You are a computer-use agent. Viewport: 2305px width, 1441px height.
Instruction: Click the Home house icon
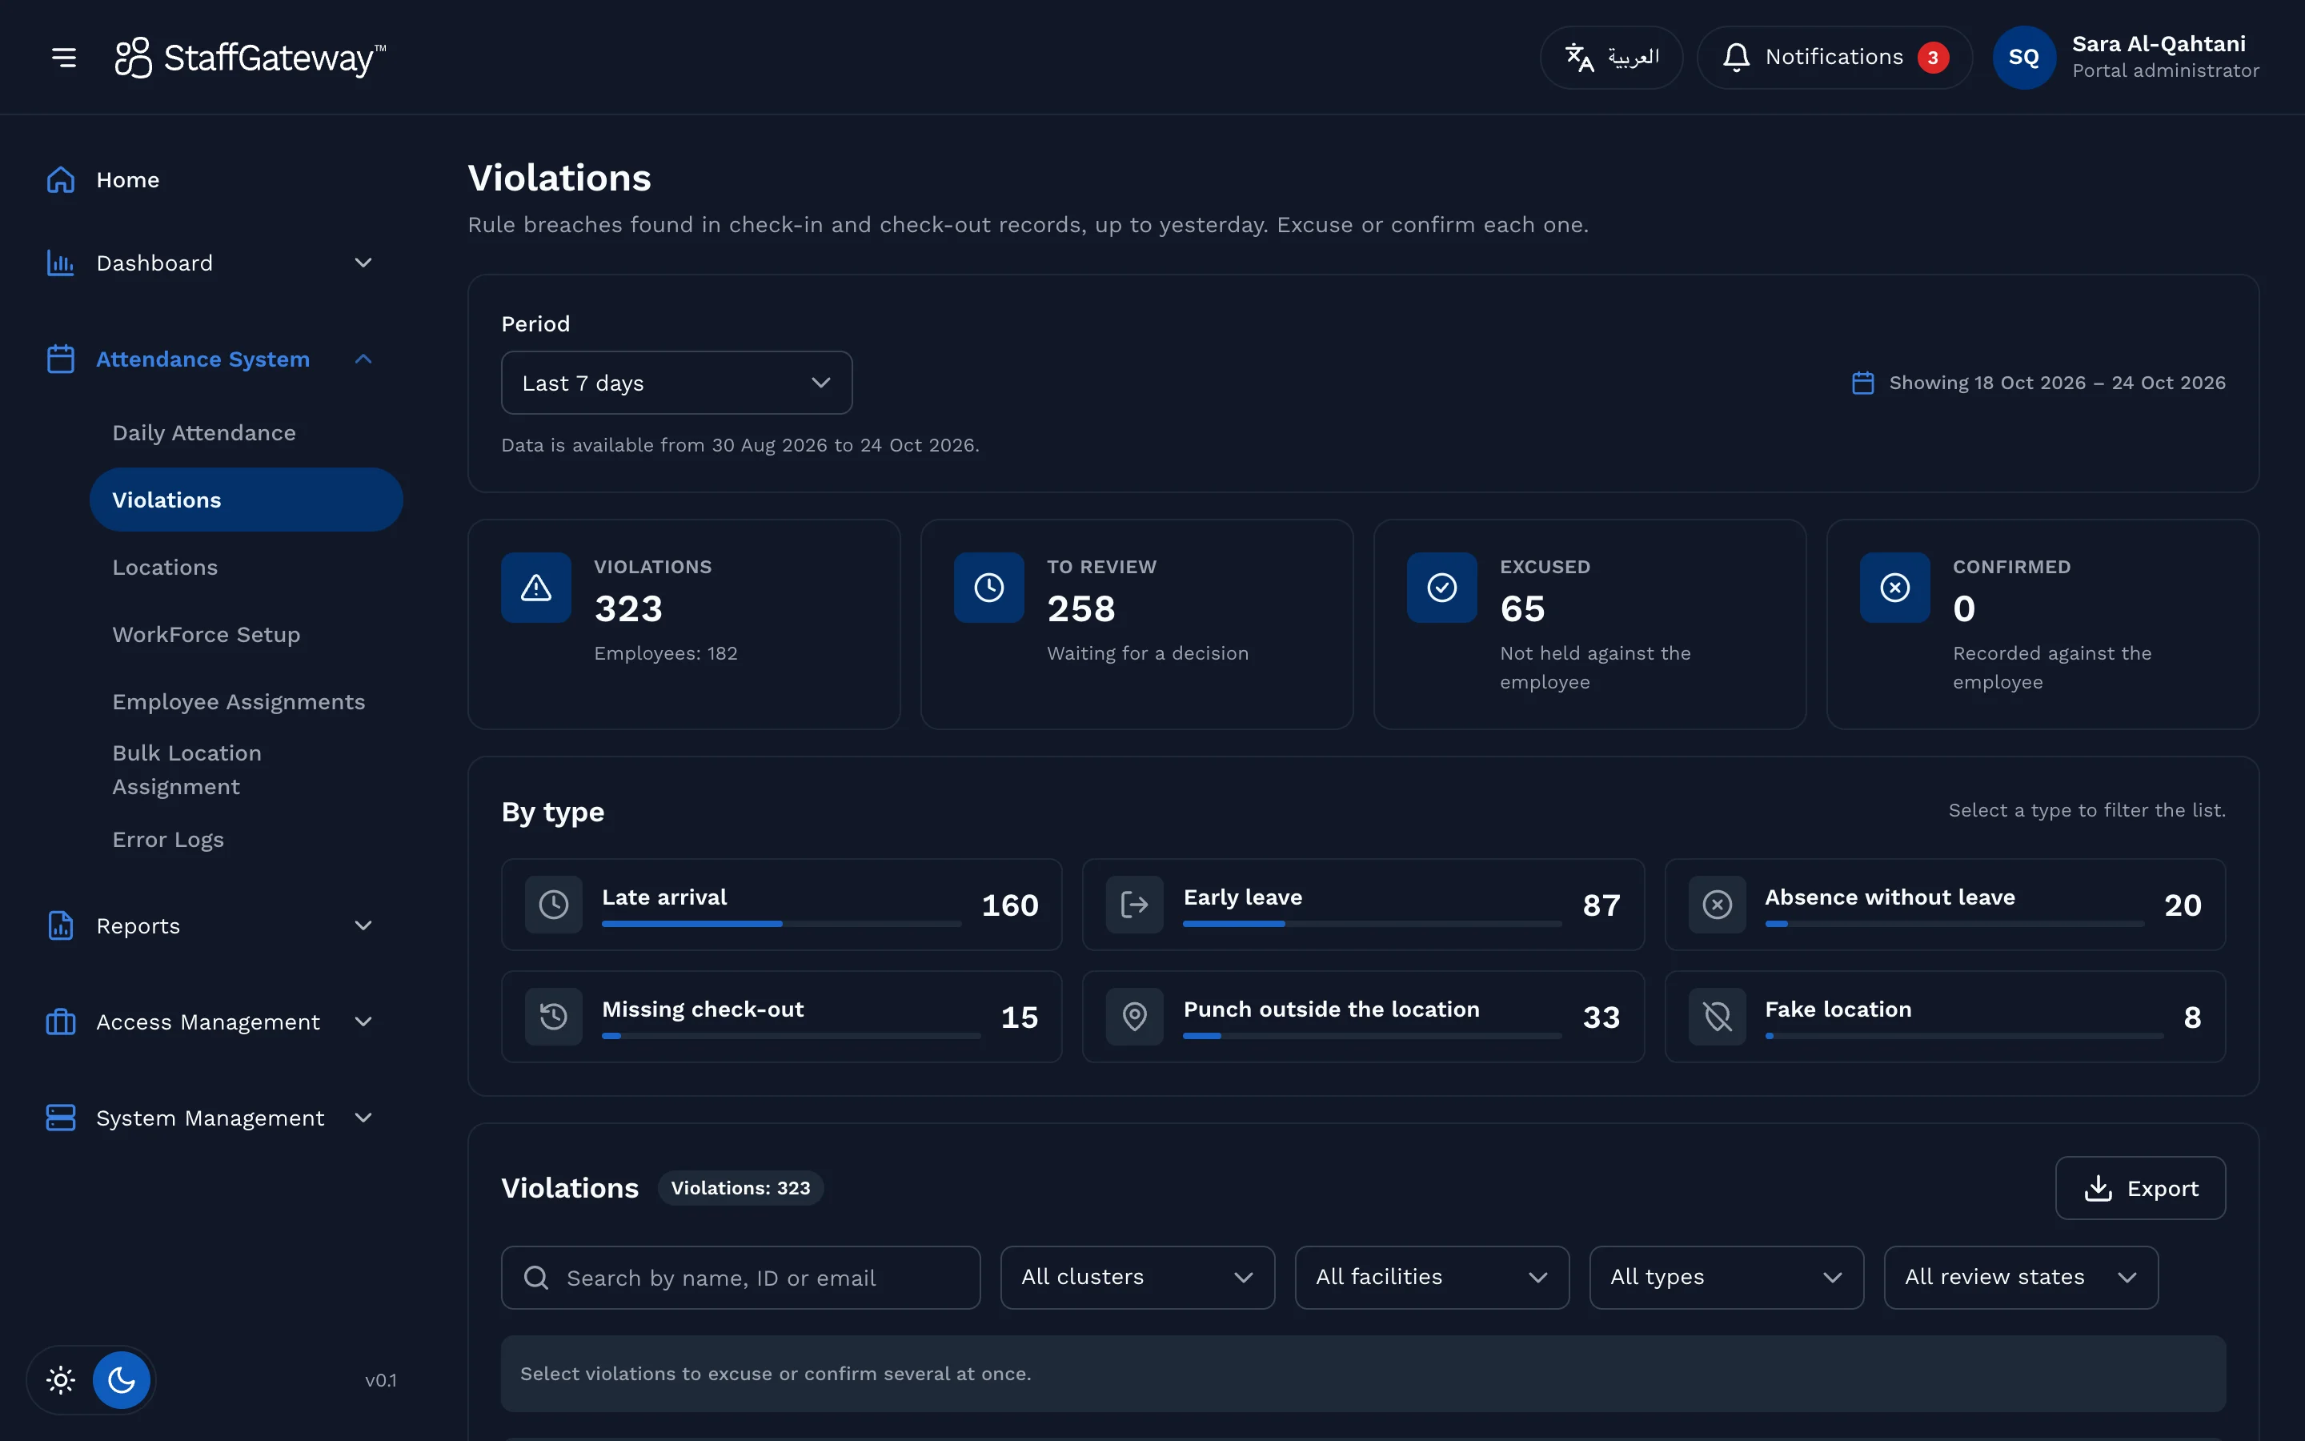(61, 179)
